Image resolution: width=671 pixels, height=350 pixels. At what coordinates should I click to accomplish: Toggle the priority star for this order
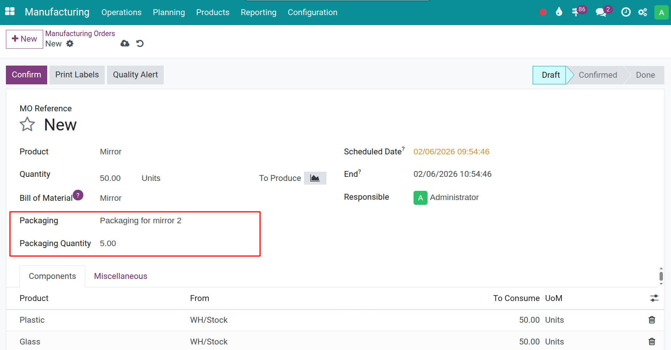[27, 125]
